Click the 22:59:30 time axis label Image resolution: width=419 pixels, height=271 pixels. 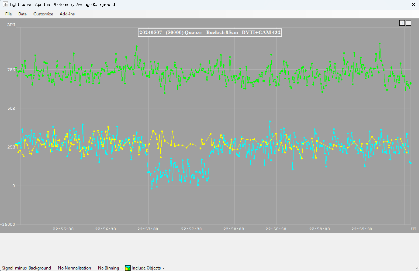click(362, 229)
